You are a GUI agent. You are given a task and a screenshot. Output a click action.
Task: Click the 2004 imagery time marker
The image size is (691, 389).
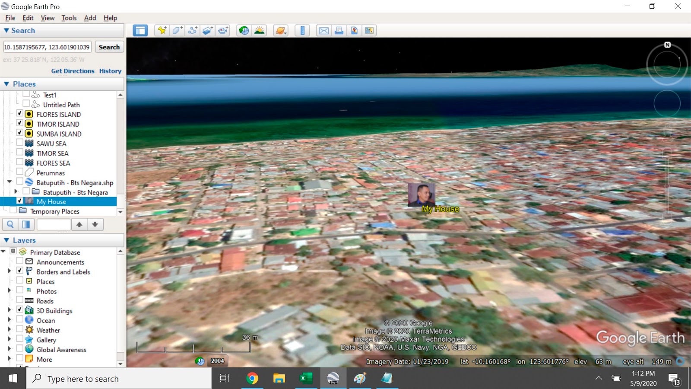click(x=218, y=360)
